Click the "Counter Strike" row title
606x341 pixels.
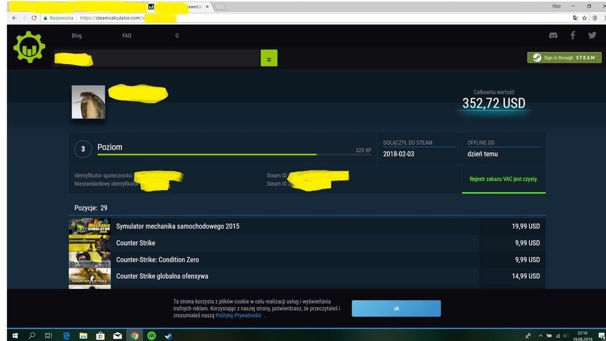coord(136,243)
